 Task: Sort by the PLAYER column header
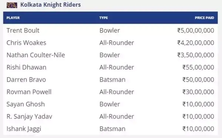point(13,18)
